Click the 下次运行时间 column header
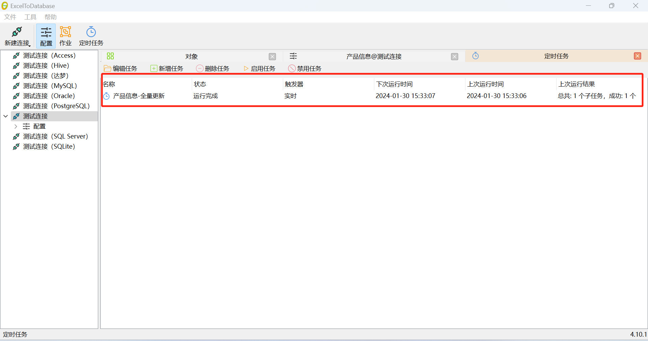This screenshot has width=648, height=341. [x=420, y=84]
